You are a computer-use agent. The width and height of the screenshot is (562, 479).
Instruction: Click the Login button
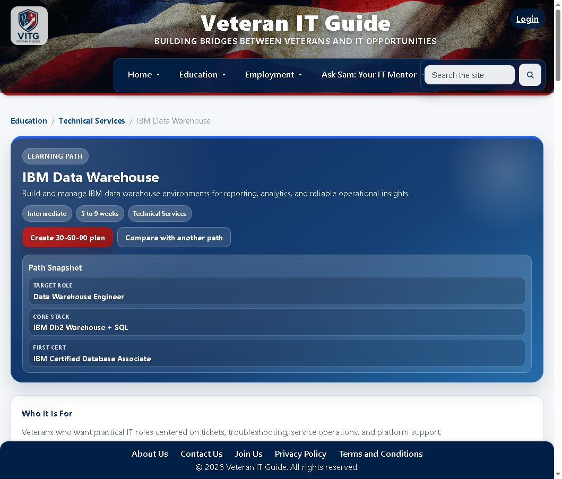coord(527,19)
